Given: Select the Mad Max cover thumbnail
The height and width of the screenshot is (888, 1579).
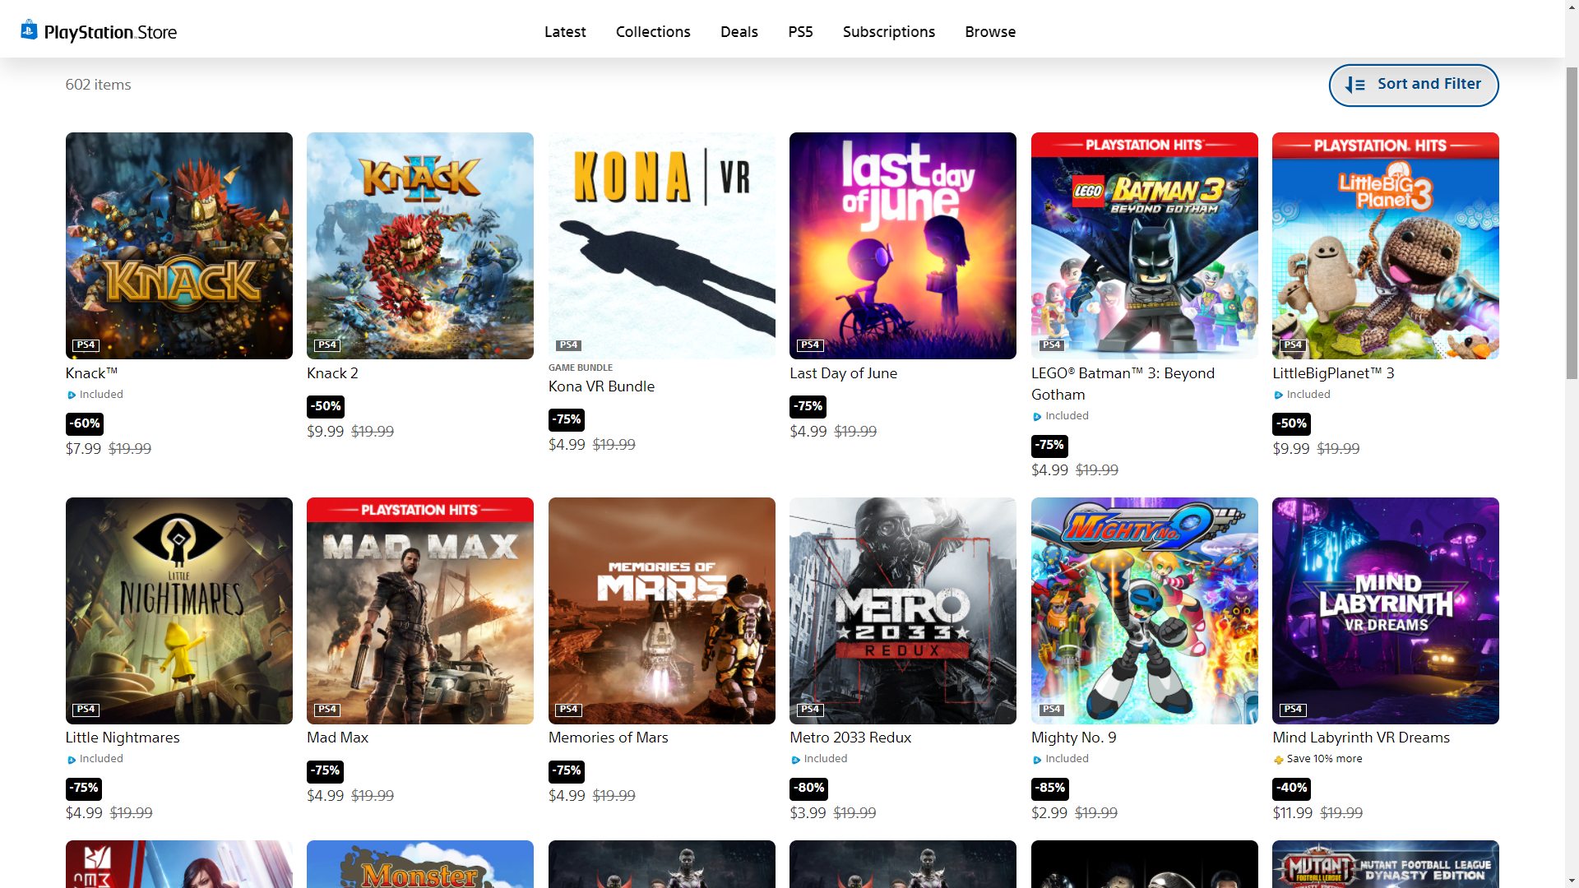Looking at the screenshot, I should [420, 610].
